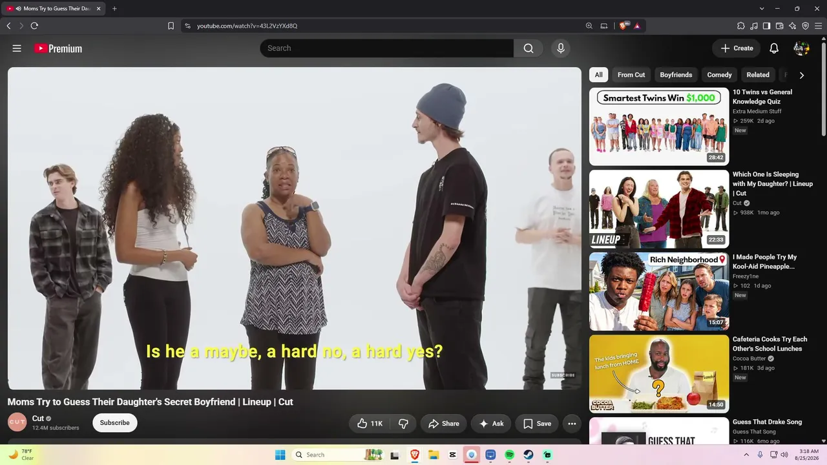Click the Windows taskbar Search box
827x465 pixels.
click(337, 455)
